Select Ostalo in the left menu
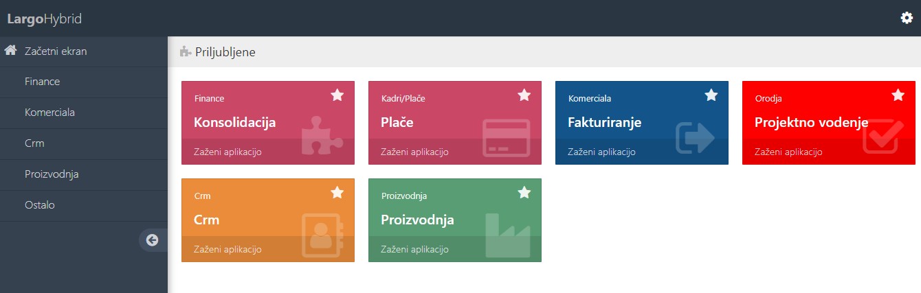 click(40, 205)
